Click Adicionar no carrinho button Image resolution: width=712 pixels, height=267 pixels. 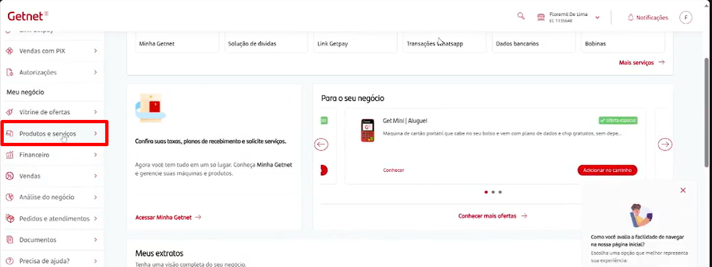[x=607, y=170]
